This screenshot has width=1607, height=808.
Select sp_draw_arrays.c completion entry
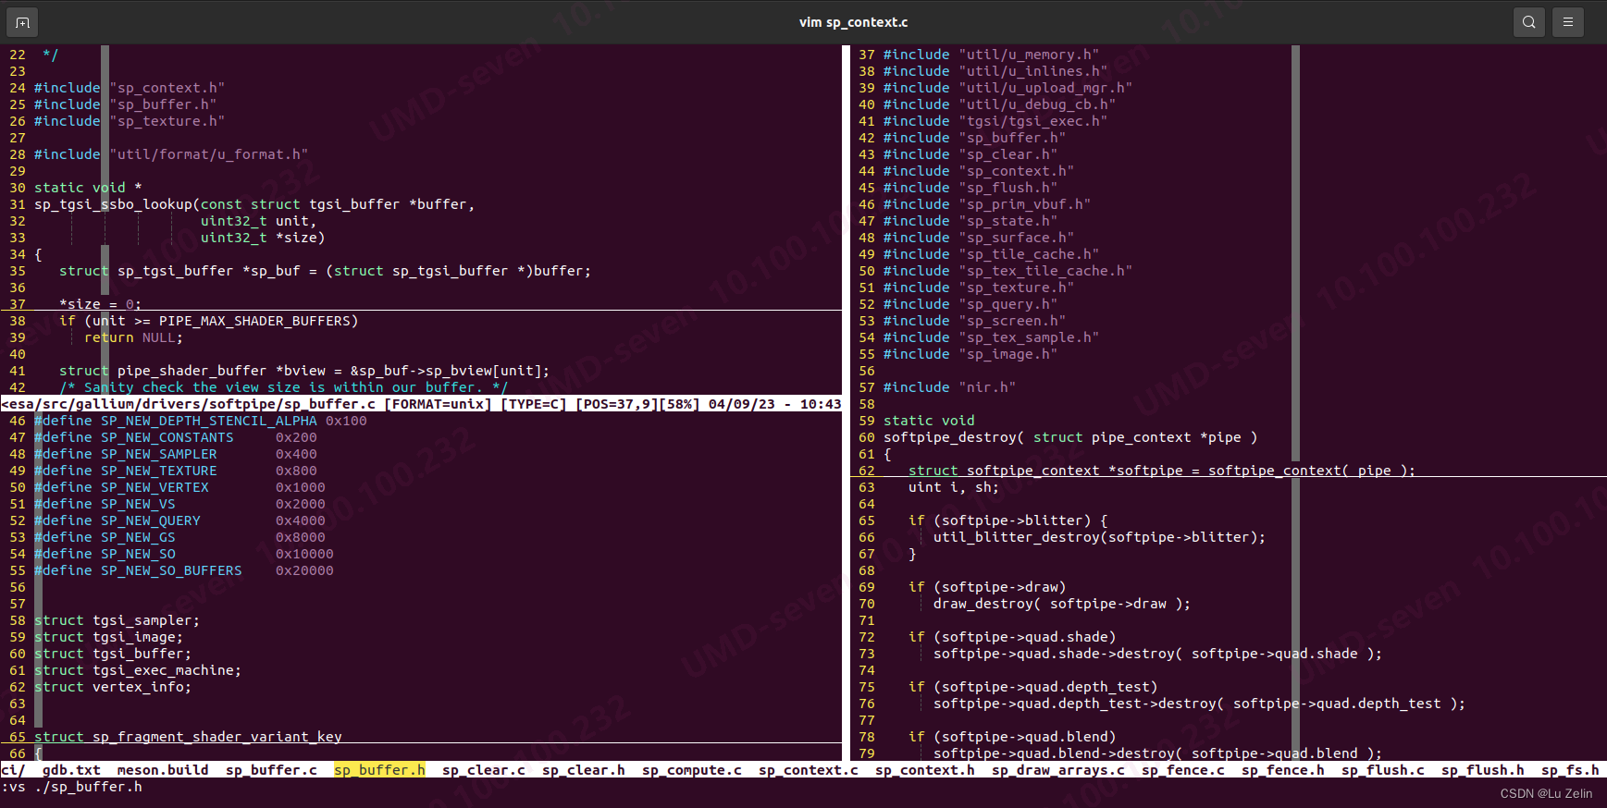(1058, 770)
